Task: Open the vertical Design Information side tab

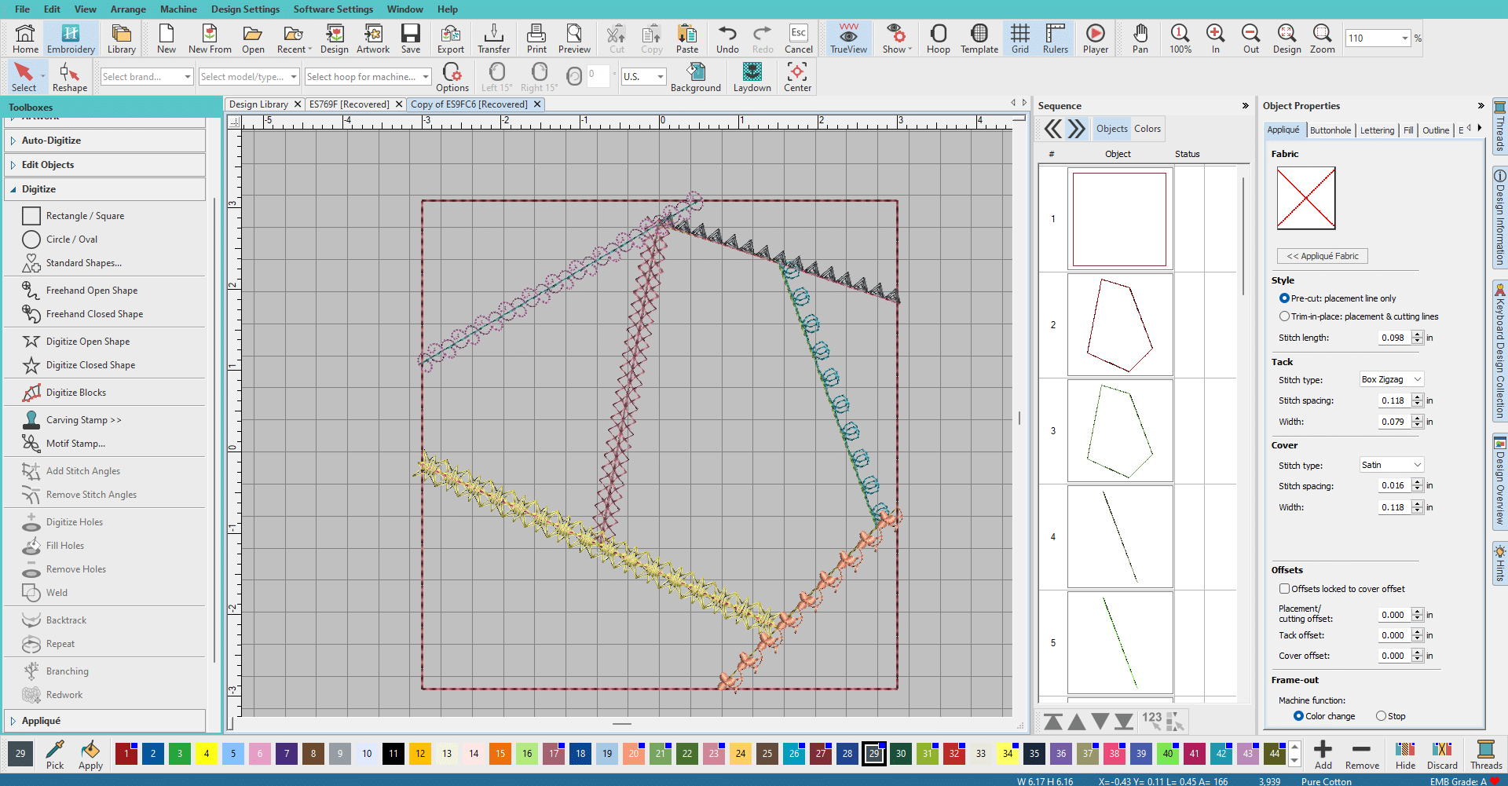Action: (x=1499, y=218)
